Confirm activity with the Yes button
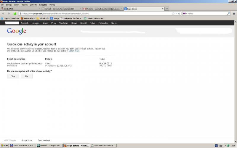This screenshot has height=148, width=237. click(x=13, y=76)
